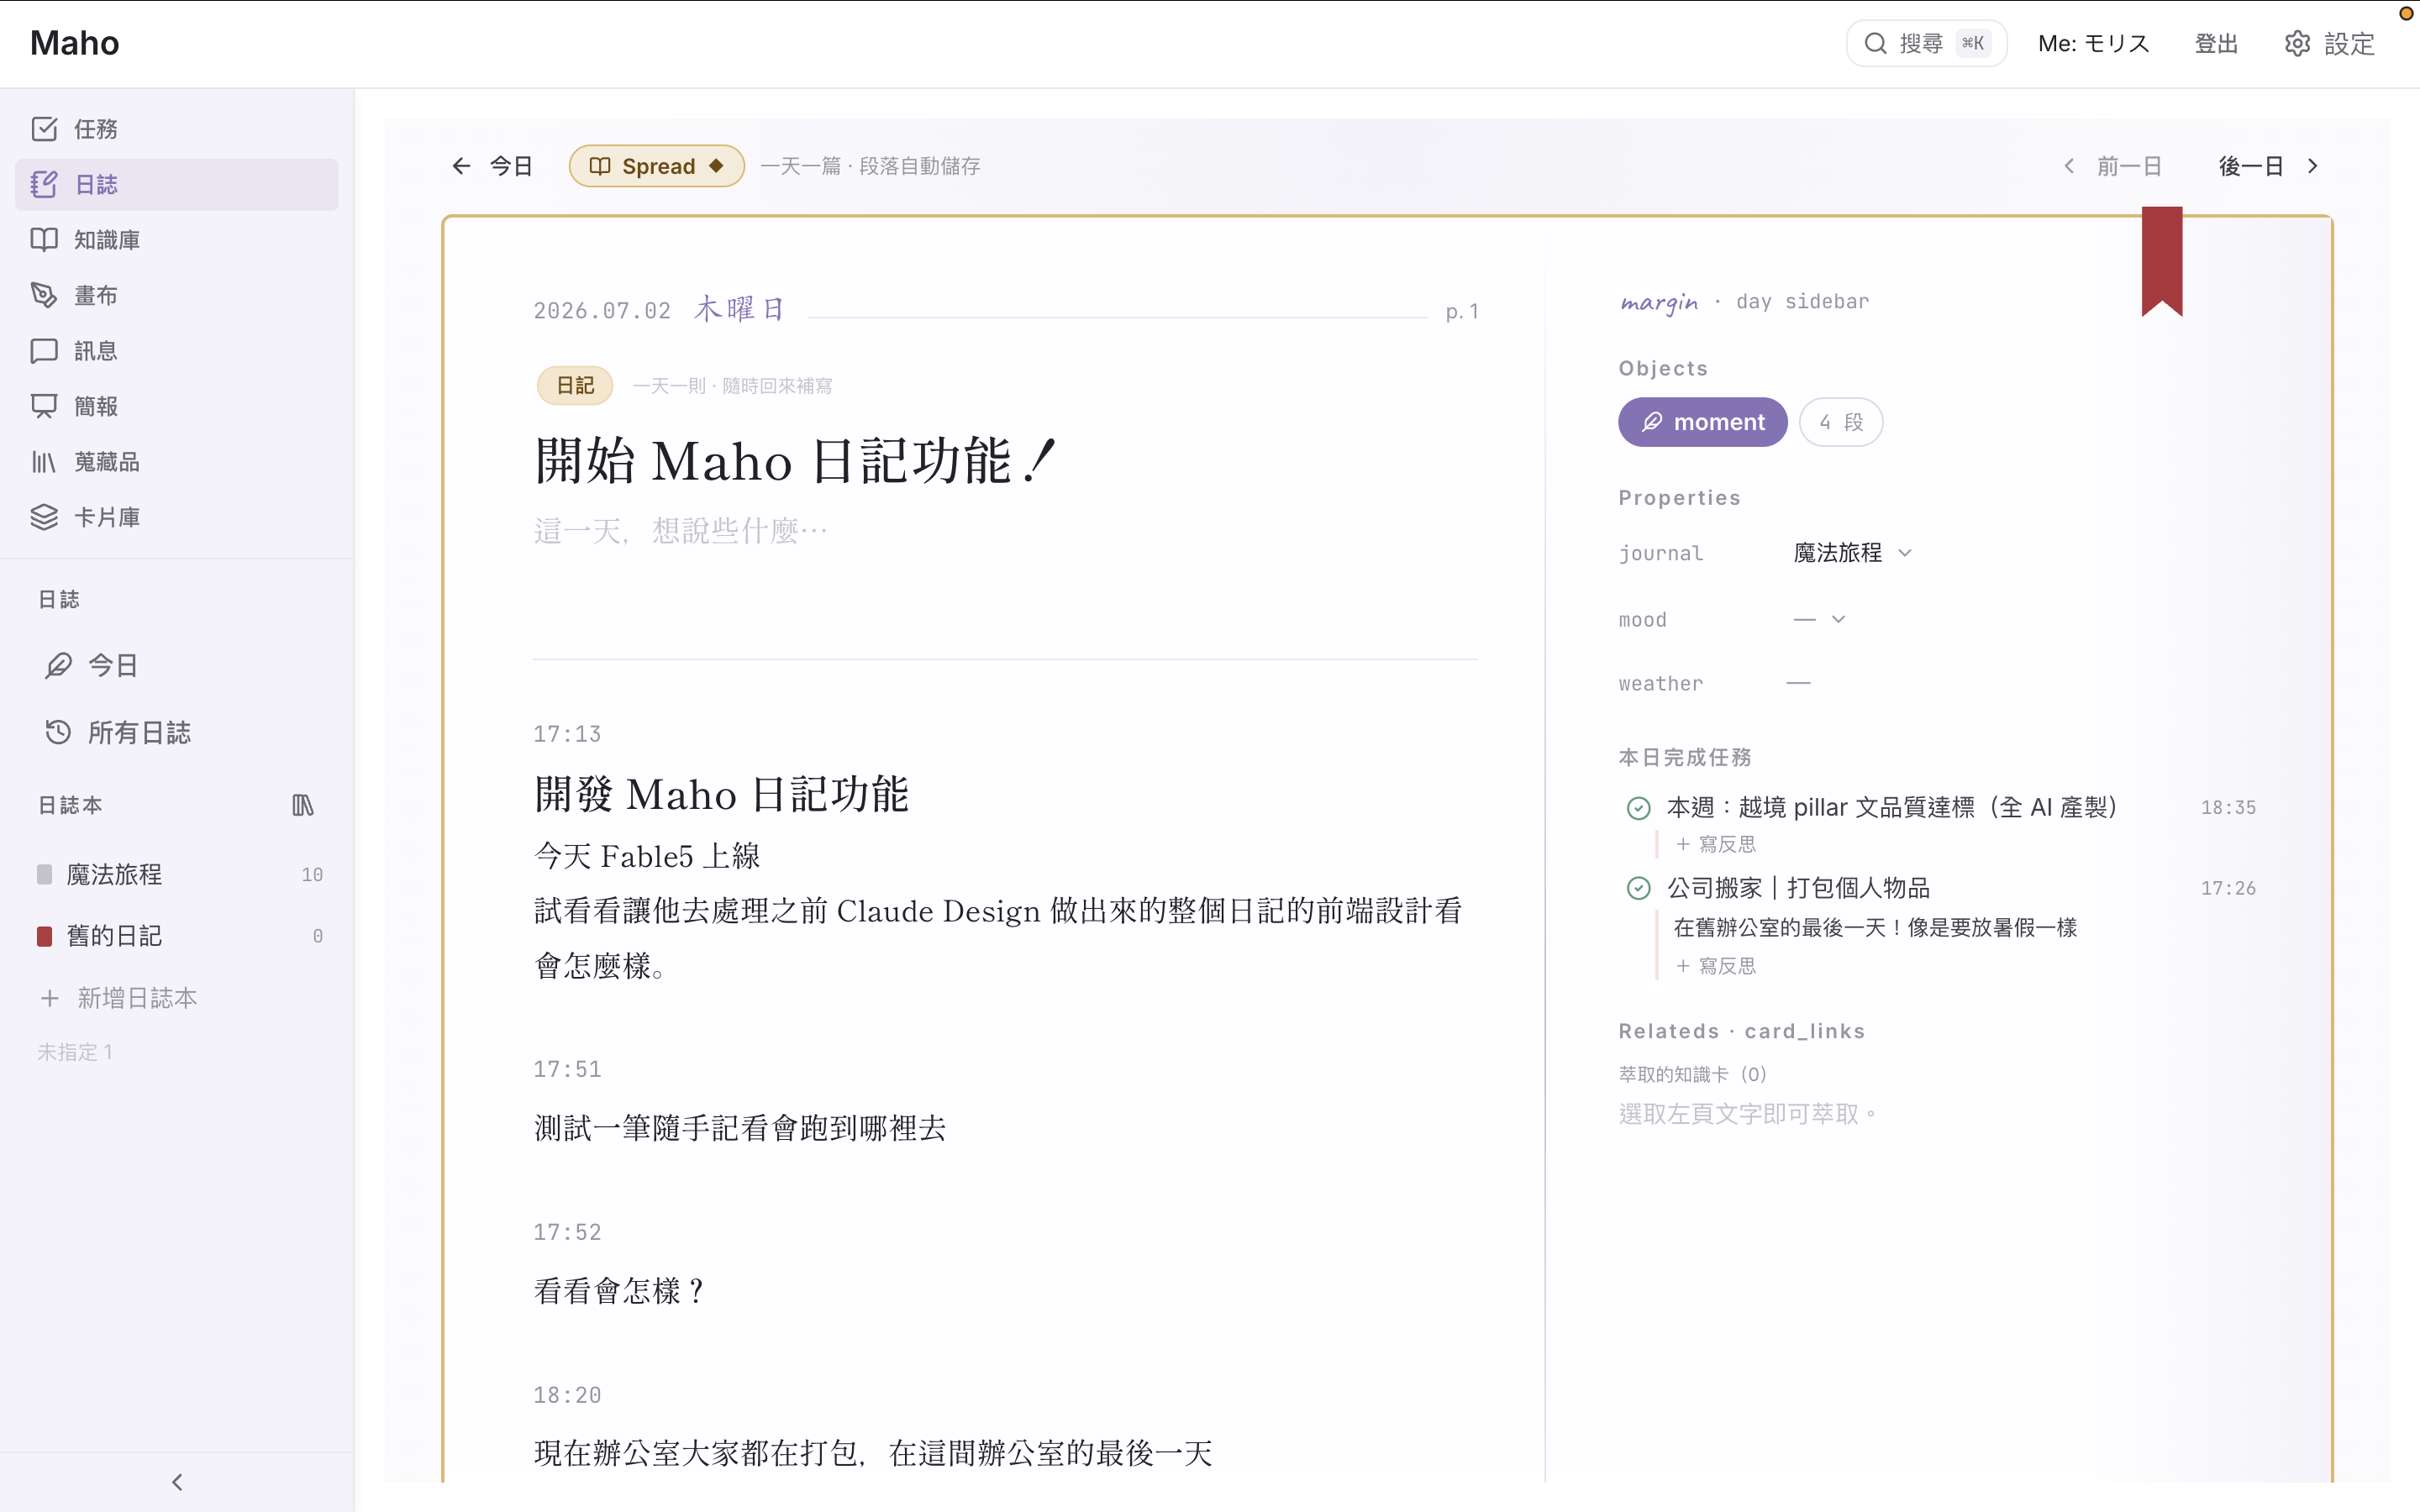This screenshot has height=1512, width=2420.
Task: Open the 簡報 presentation icon
Action: point(44,406)
